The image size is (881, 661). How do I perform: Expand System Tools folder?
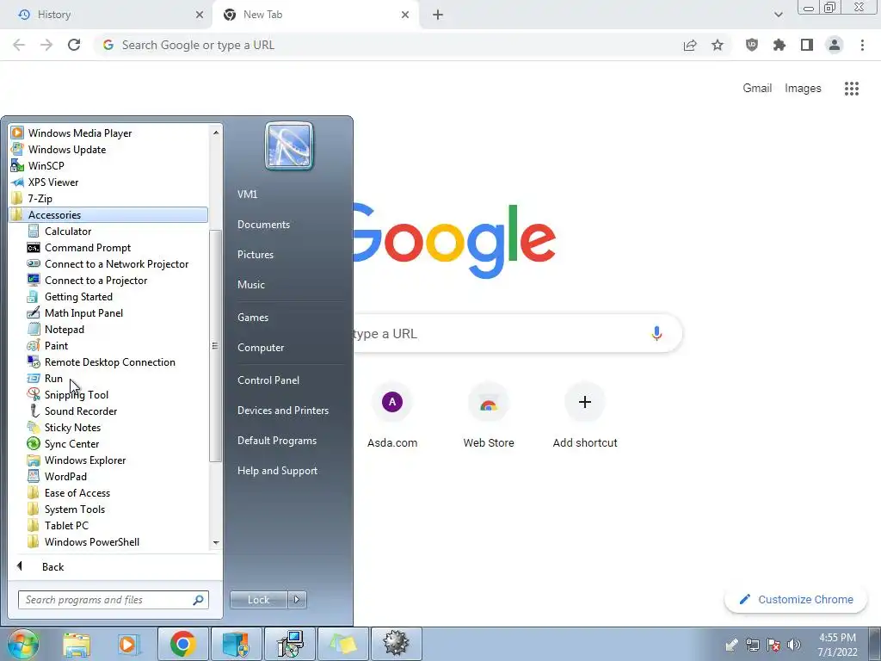point(75,510)
